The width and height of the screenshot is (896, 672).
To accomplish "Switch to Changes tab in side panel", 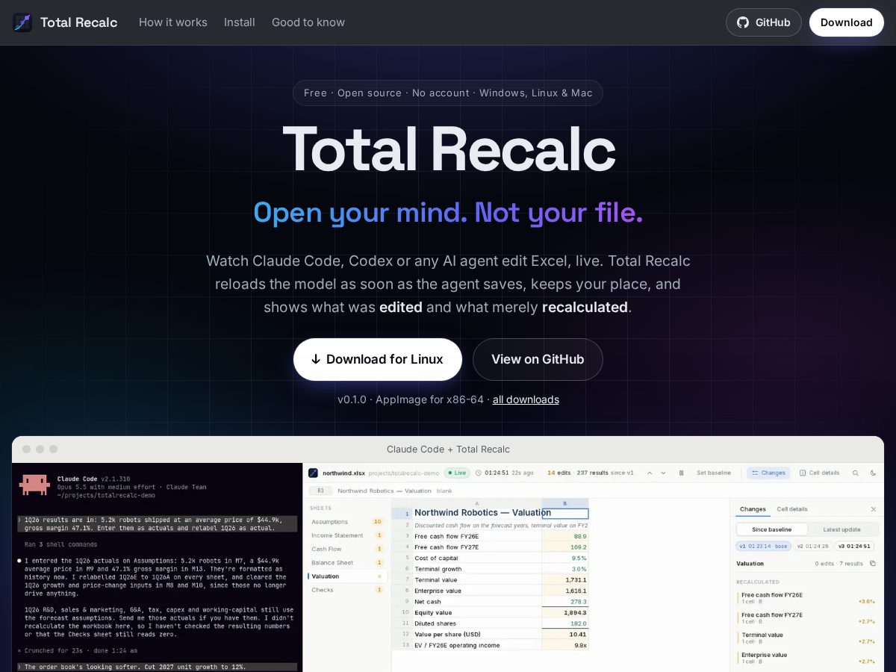I will (753, 509).
